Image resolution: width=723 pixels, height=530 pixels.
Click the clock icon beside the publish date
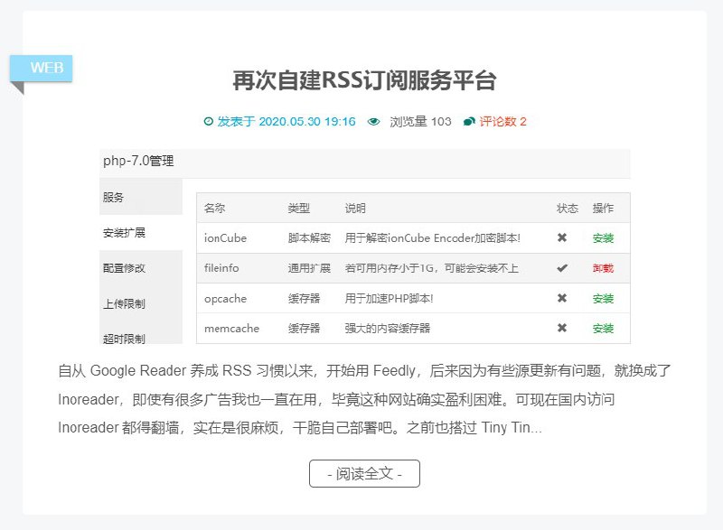(x=210, y=122)
